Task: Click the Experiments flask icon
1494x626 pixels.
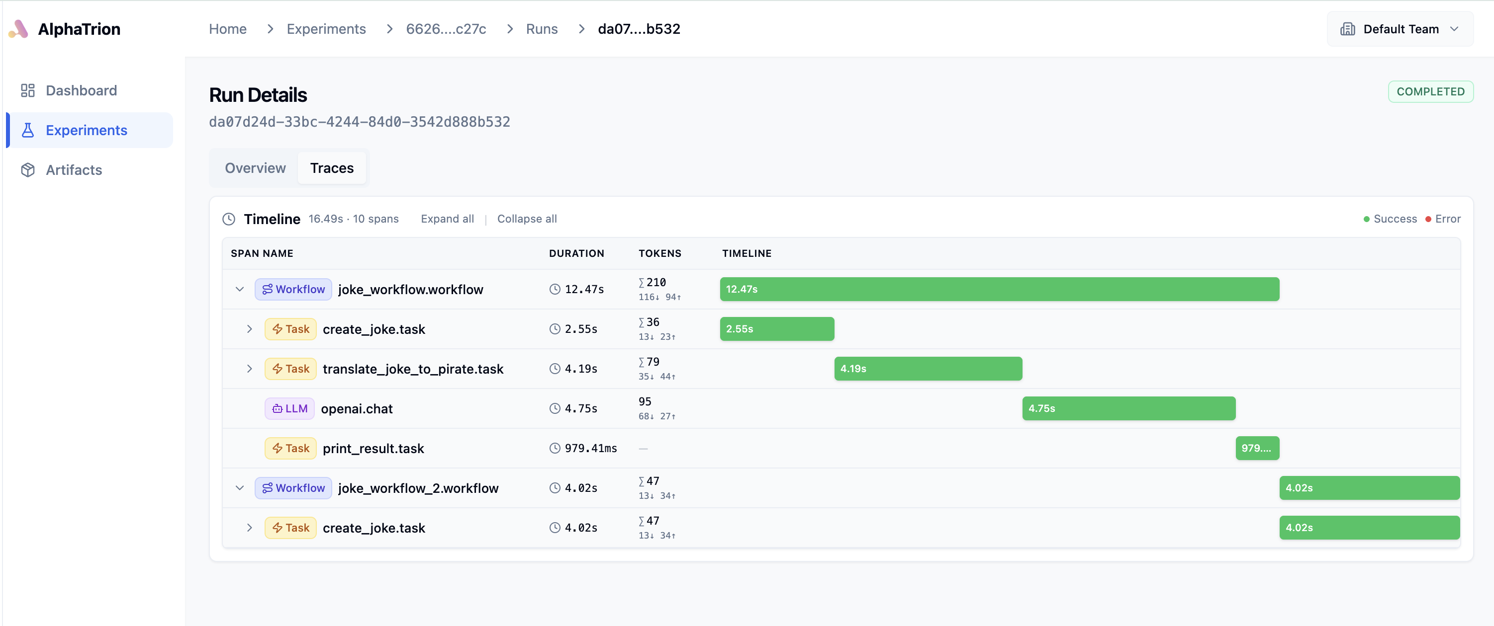Action: [x=27, y=130]
